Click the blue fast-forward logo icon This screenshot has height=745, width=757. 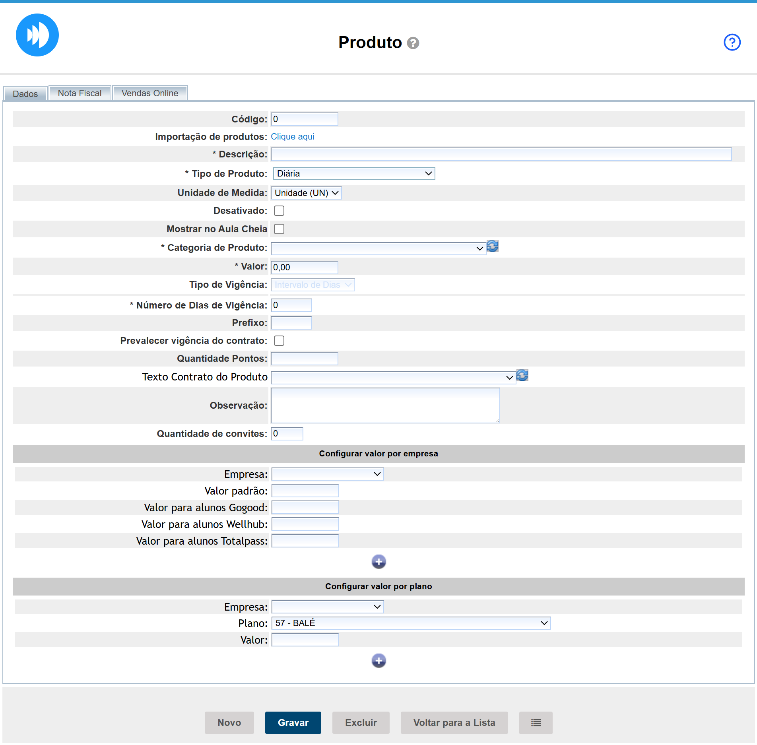pos(37,35)
